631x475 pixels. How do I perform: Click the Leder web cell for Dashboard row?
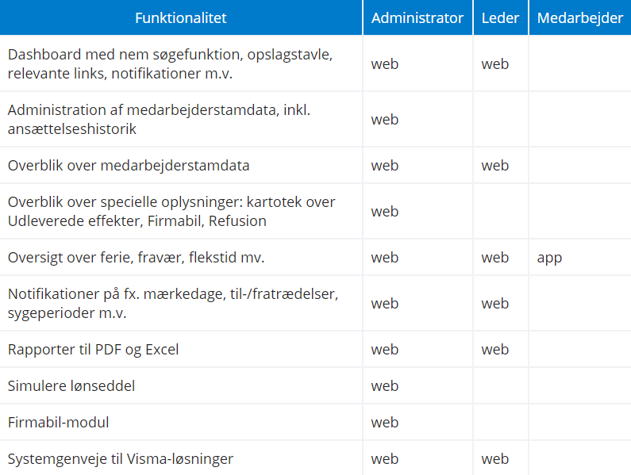(x=495, y=64)
